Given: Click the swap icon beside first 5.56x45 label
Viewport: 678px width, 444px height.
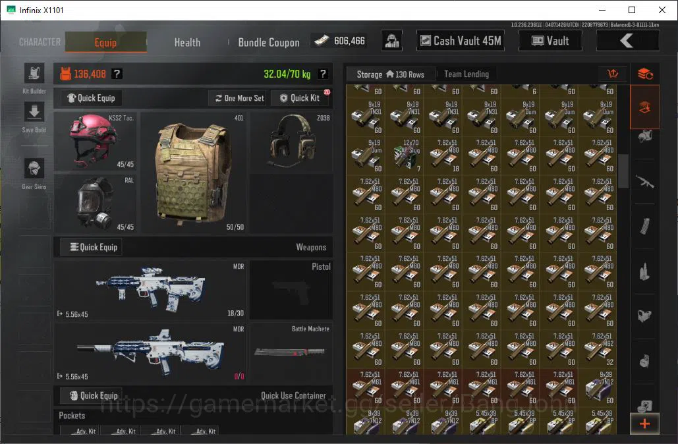Looking at the screenshot, I should pyautogui.click(x=60, y=314).
